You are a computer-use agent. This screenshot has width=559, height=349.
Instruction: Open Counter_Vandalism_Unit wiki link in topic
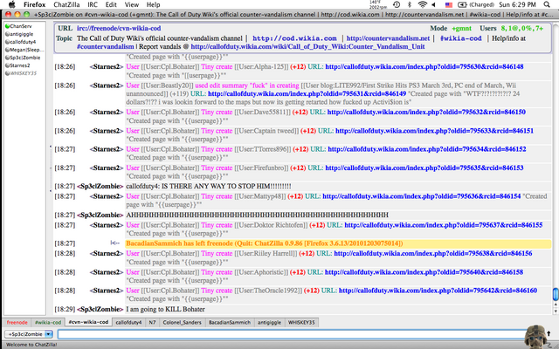point(307,46)
